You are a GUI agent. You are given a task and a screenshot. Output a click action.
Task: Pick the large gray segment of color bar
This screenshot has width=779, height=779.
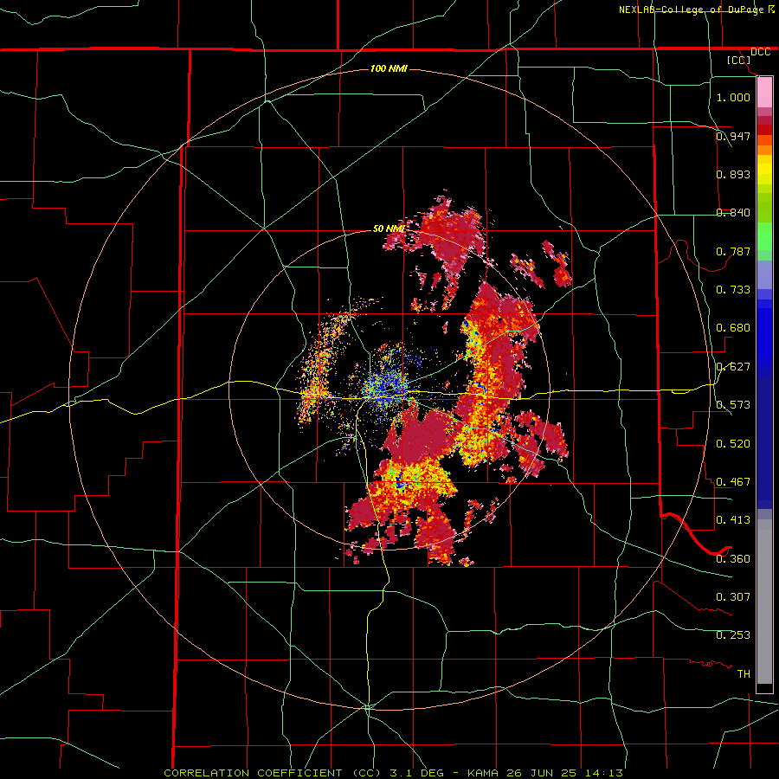click(x=764, y=602)
